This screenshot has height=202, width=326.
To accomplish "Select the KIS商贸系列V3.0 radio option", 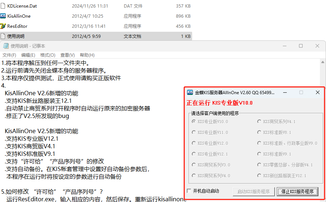I will pos(194,165).
